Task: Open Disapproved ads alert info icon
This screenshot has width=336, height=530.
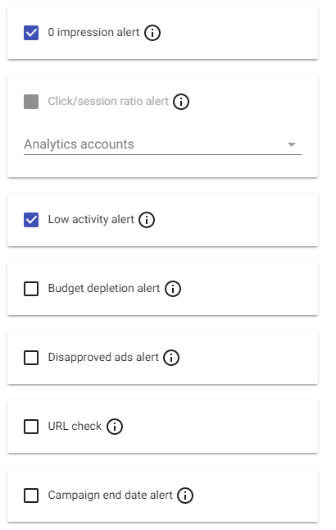Action: click(171, 358)
